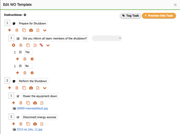This screenshot has height=134, width=180.
Task: Toggle checkbox icon beside Disconnect energy sources
Action: pos(18,117)
